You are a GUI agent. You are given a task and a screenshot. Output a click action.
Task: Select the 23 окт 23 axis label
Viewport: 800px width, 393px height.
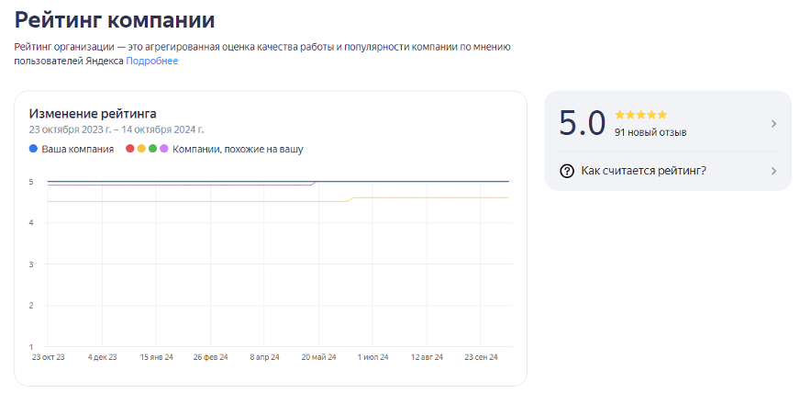48,355
